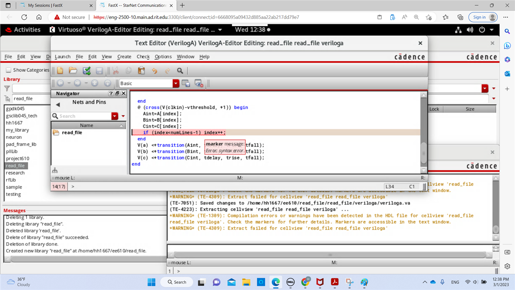Open the Library Manager filter dropdown arrow

coord(485,88)
